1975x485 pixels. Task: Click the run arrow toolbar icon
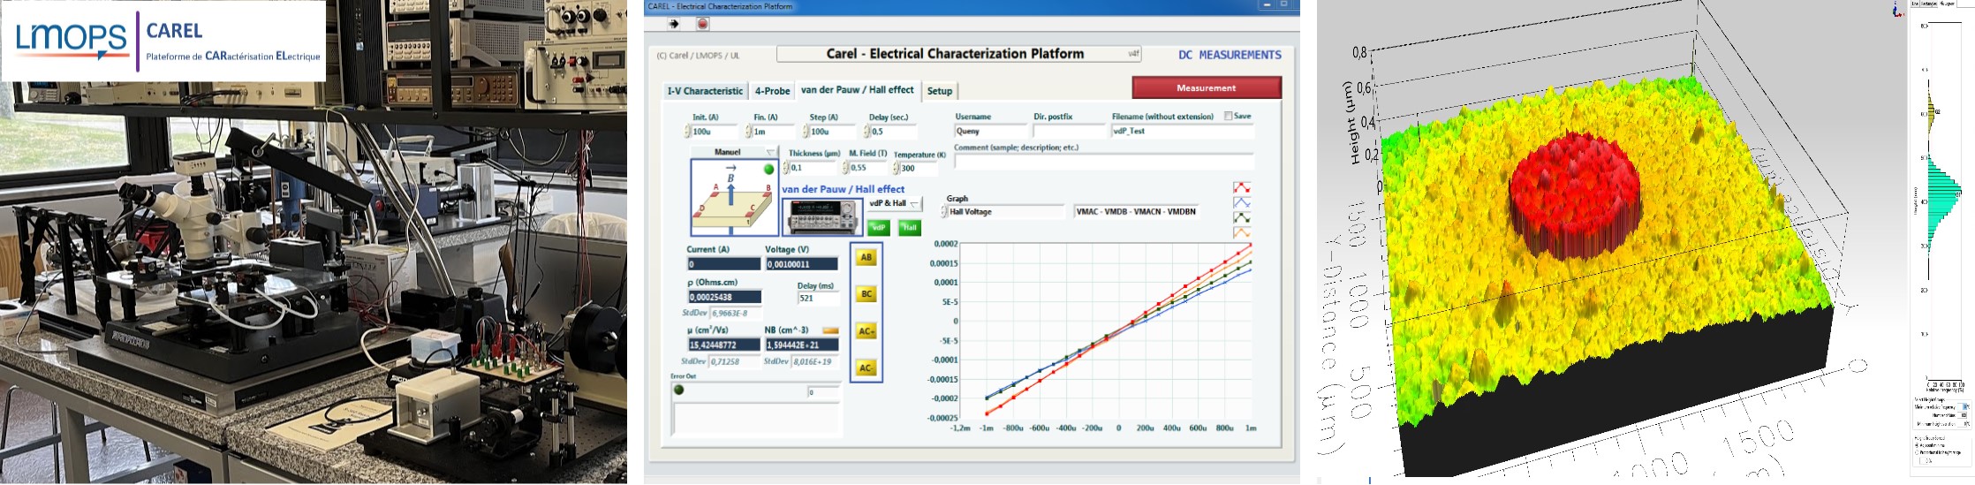(x=674, y=24)
